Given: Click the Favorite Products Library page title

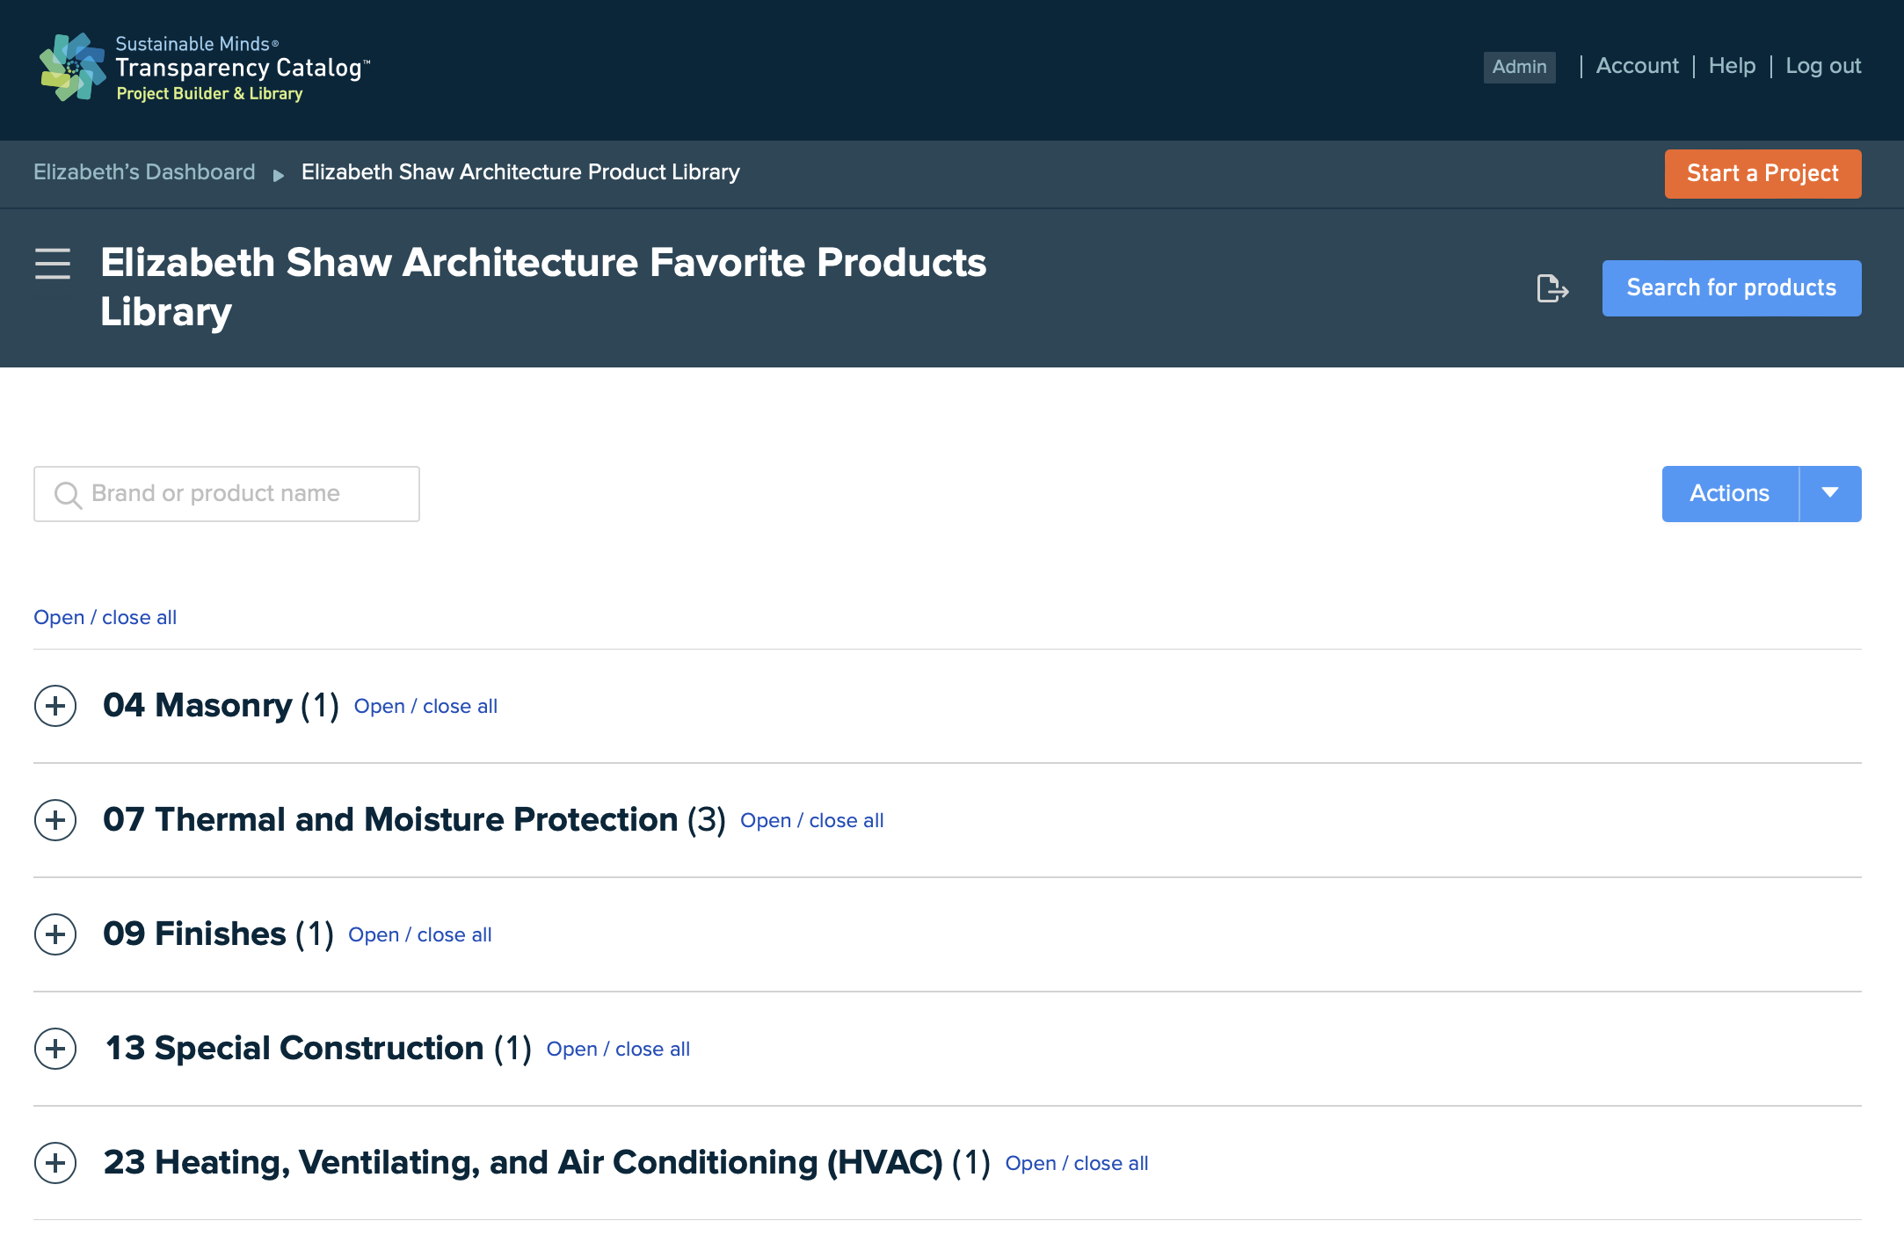Looking at the screenshot, I should point(543,287).
